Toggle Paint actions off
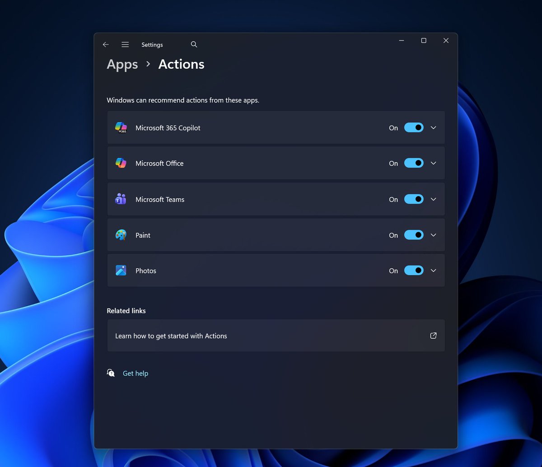The height and width of the screenshot is (467, 542). (x=414, y=235)
